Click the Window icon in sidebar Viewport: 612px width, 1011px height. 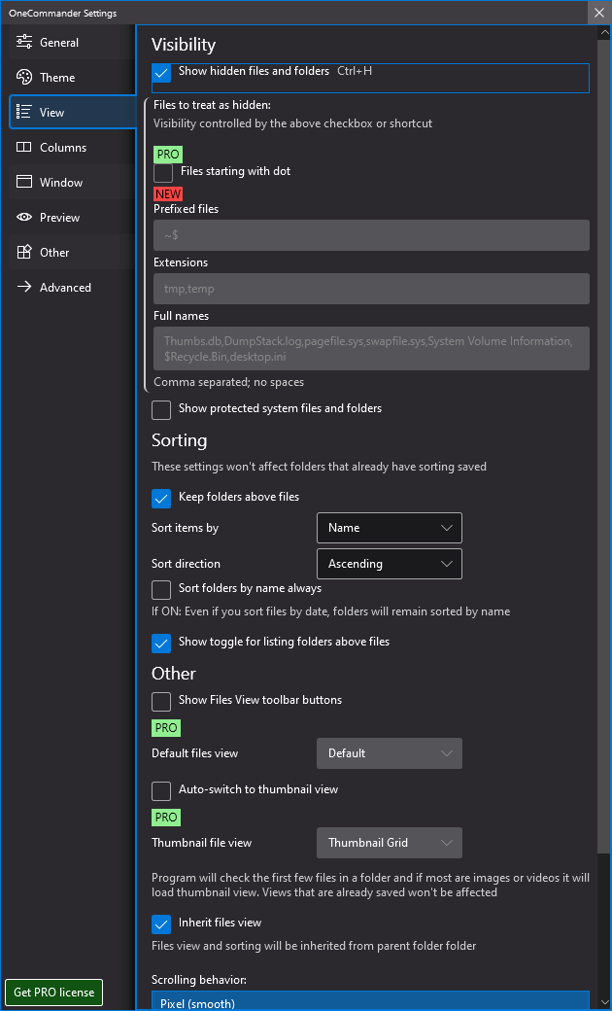(x=24, y=183)
